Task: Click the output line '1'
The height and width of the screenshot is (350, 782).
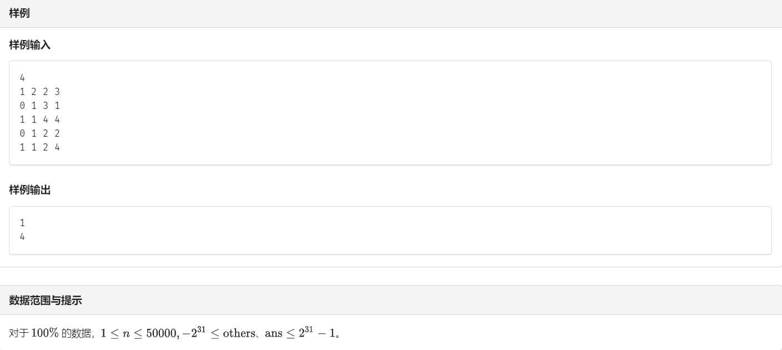Action: [x=22, y=223]
